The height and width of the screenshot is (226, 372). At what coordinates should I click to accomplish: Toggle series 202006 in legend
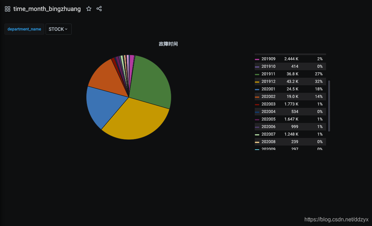tap(268, 127)
